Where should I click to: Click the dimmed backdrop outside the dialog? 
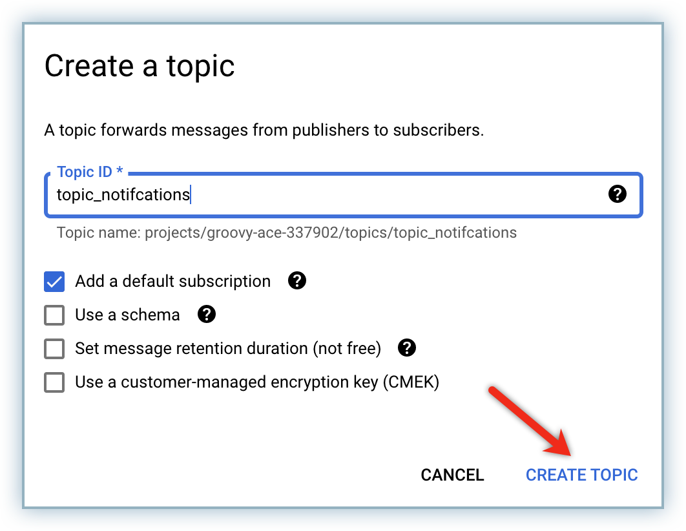coord(12,258)
